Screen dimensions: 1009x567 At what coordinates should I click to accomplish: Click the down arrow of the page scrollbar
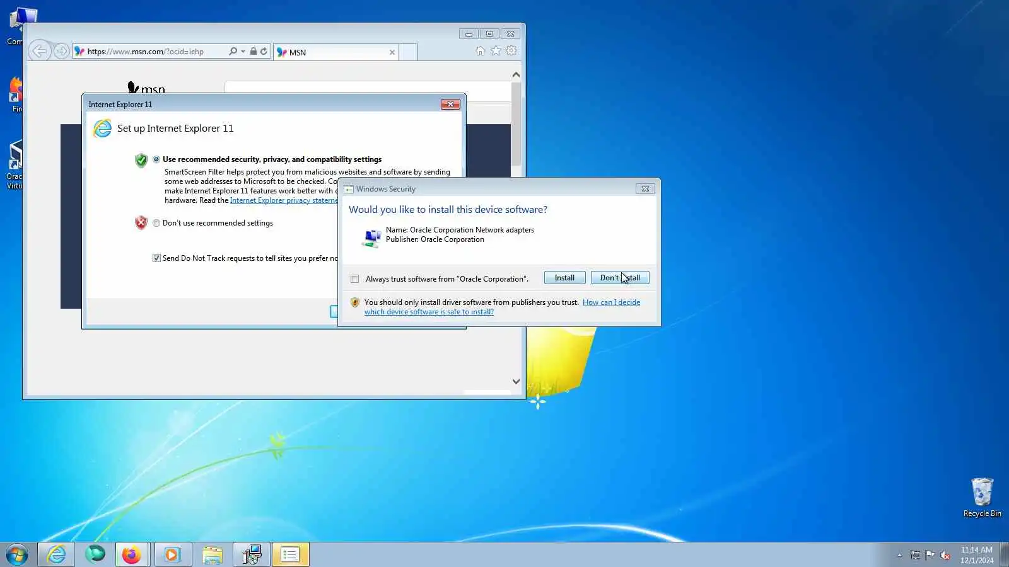[516, 381]
